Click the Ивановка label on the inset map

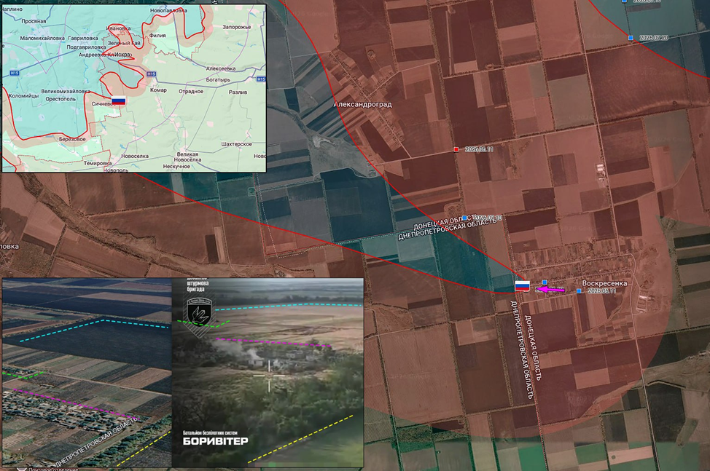(x=118, y=28)
